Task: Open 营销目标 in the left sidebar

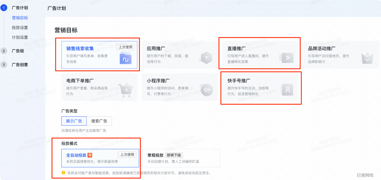Action: click(20, 18)
